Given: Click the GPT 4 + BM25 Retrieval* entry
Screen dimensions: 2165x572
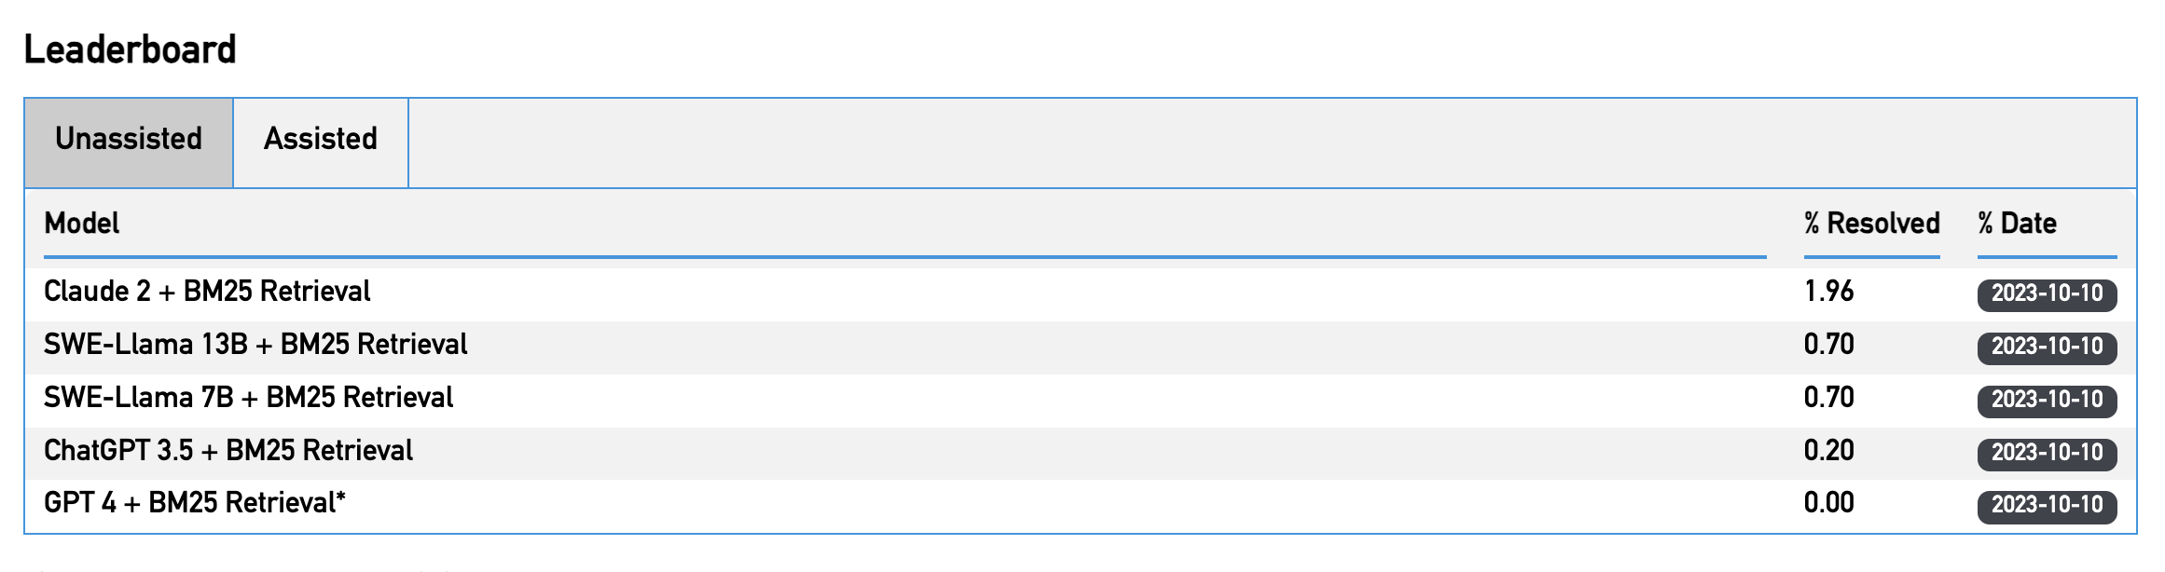Looking at the screenshot, I should point(195,503).
